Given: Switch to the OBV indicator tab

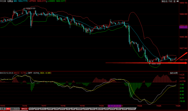Looking at the screenshot, I should [118, 109].
